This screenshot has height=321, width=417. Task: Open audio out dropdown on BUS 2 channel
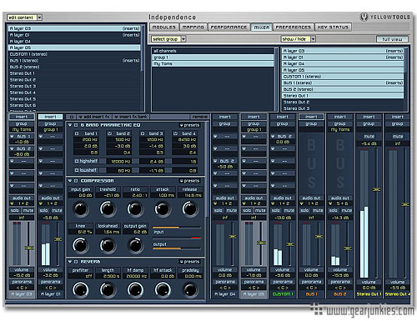(x=330, y=203)
